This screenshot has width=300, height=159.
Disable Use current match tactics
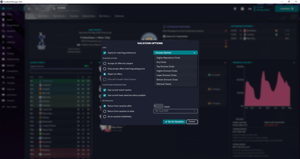pyautogui.click(x=105, y=90)
